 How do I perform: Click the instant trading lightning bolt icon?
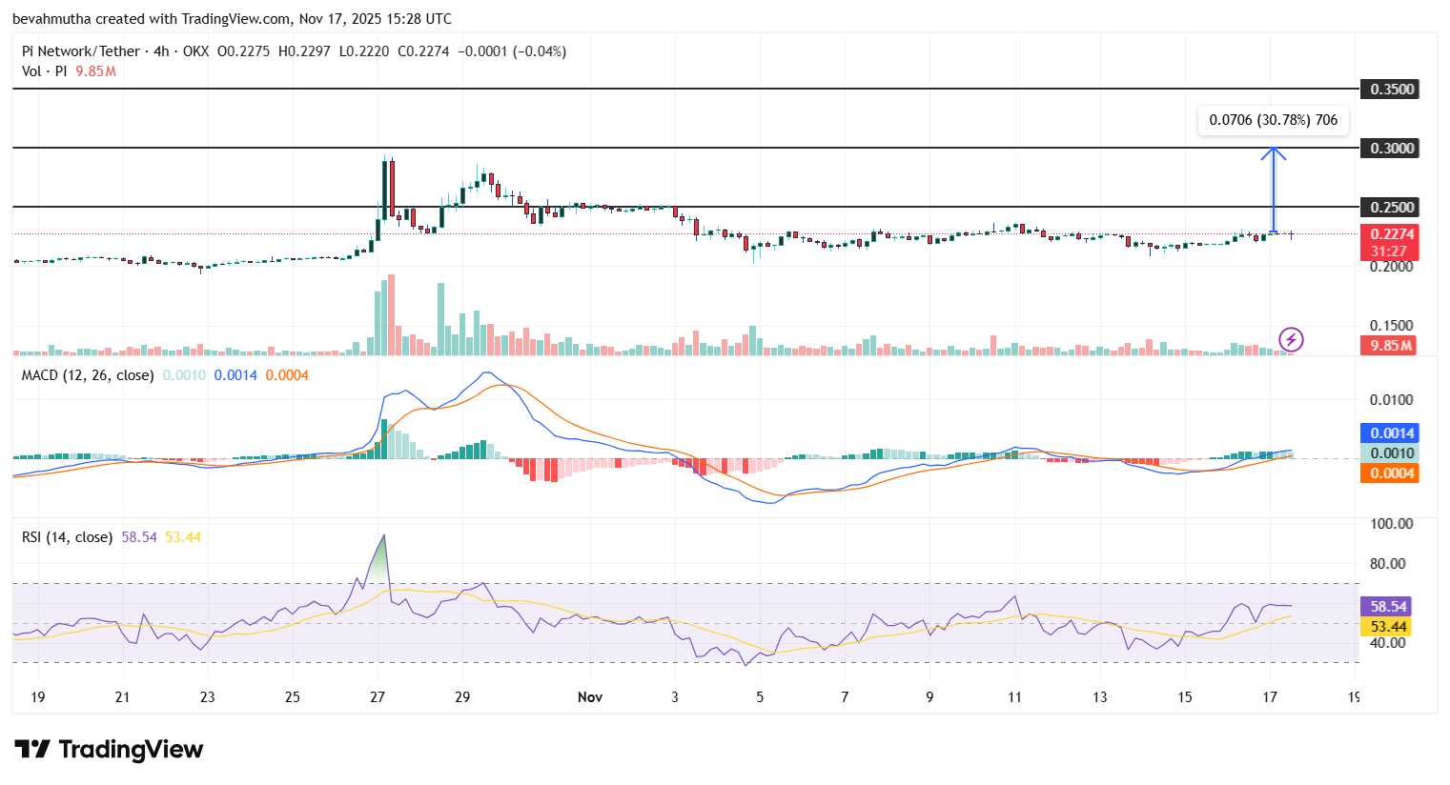click(1290, 339)
